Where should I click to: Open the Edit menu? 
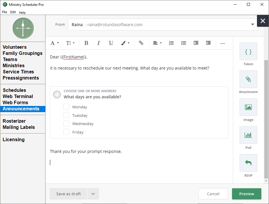(13, 12)
